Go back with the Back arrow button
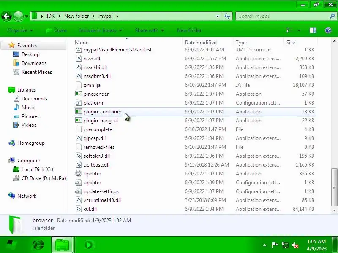Screen dimensions: 338x253 [x=7, y=16]
